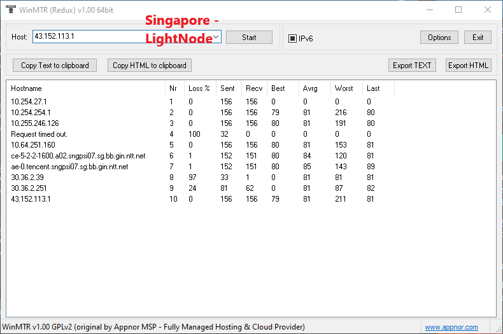
Task: Click Copy HTML to clipboard
Action: (150, 66)
